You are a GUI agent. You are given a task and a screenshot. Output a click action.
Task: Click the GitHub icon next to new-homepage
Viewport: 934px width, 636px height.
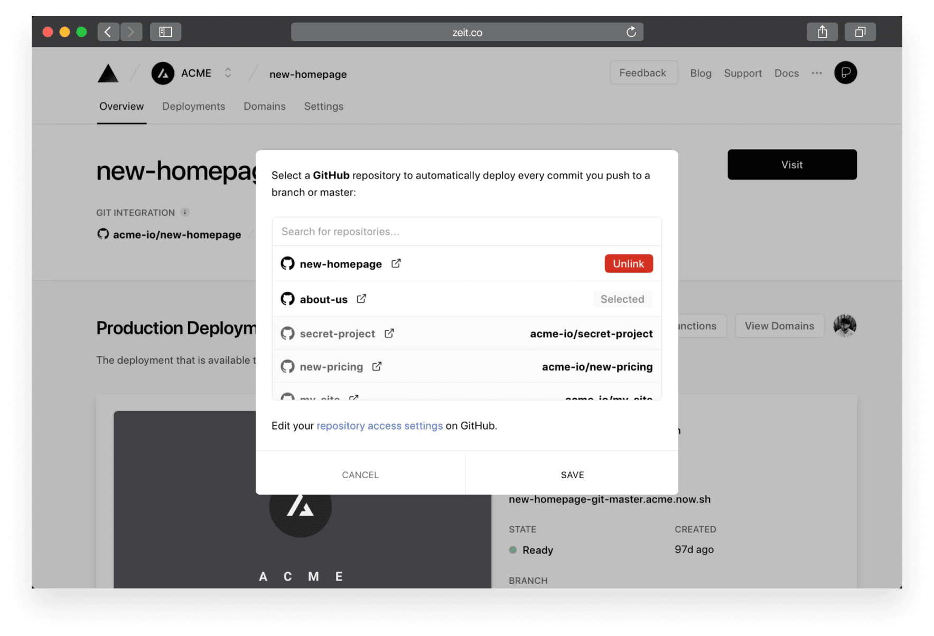[287, 263]
